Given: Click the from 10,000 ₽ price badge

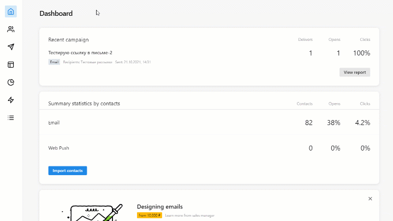Looking at the screenshot, I should 150,216.
